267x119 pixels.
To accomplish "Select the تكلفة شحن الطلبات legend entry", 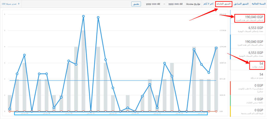I will 248,100.
